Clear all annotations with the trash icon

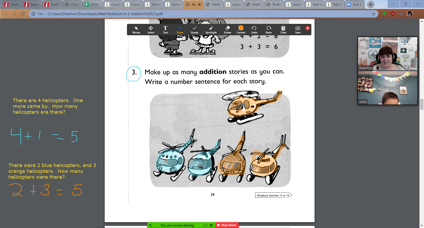(283, 30)
